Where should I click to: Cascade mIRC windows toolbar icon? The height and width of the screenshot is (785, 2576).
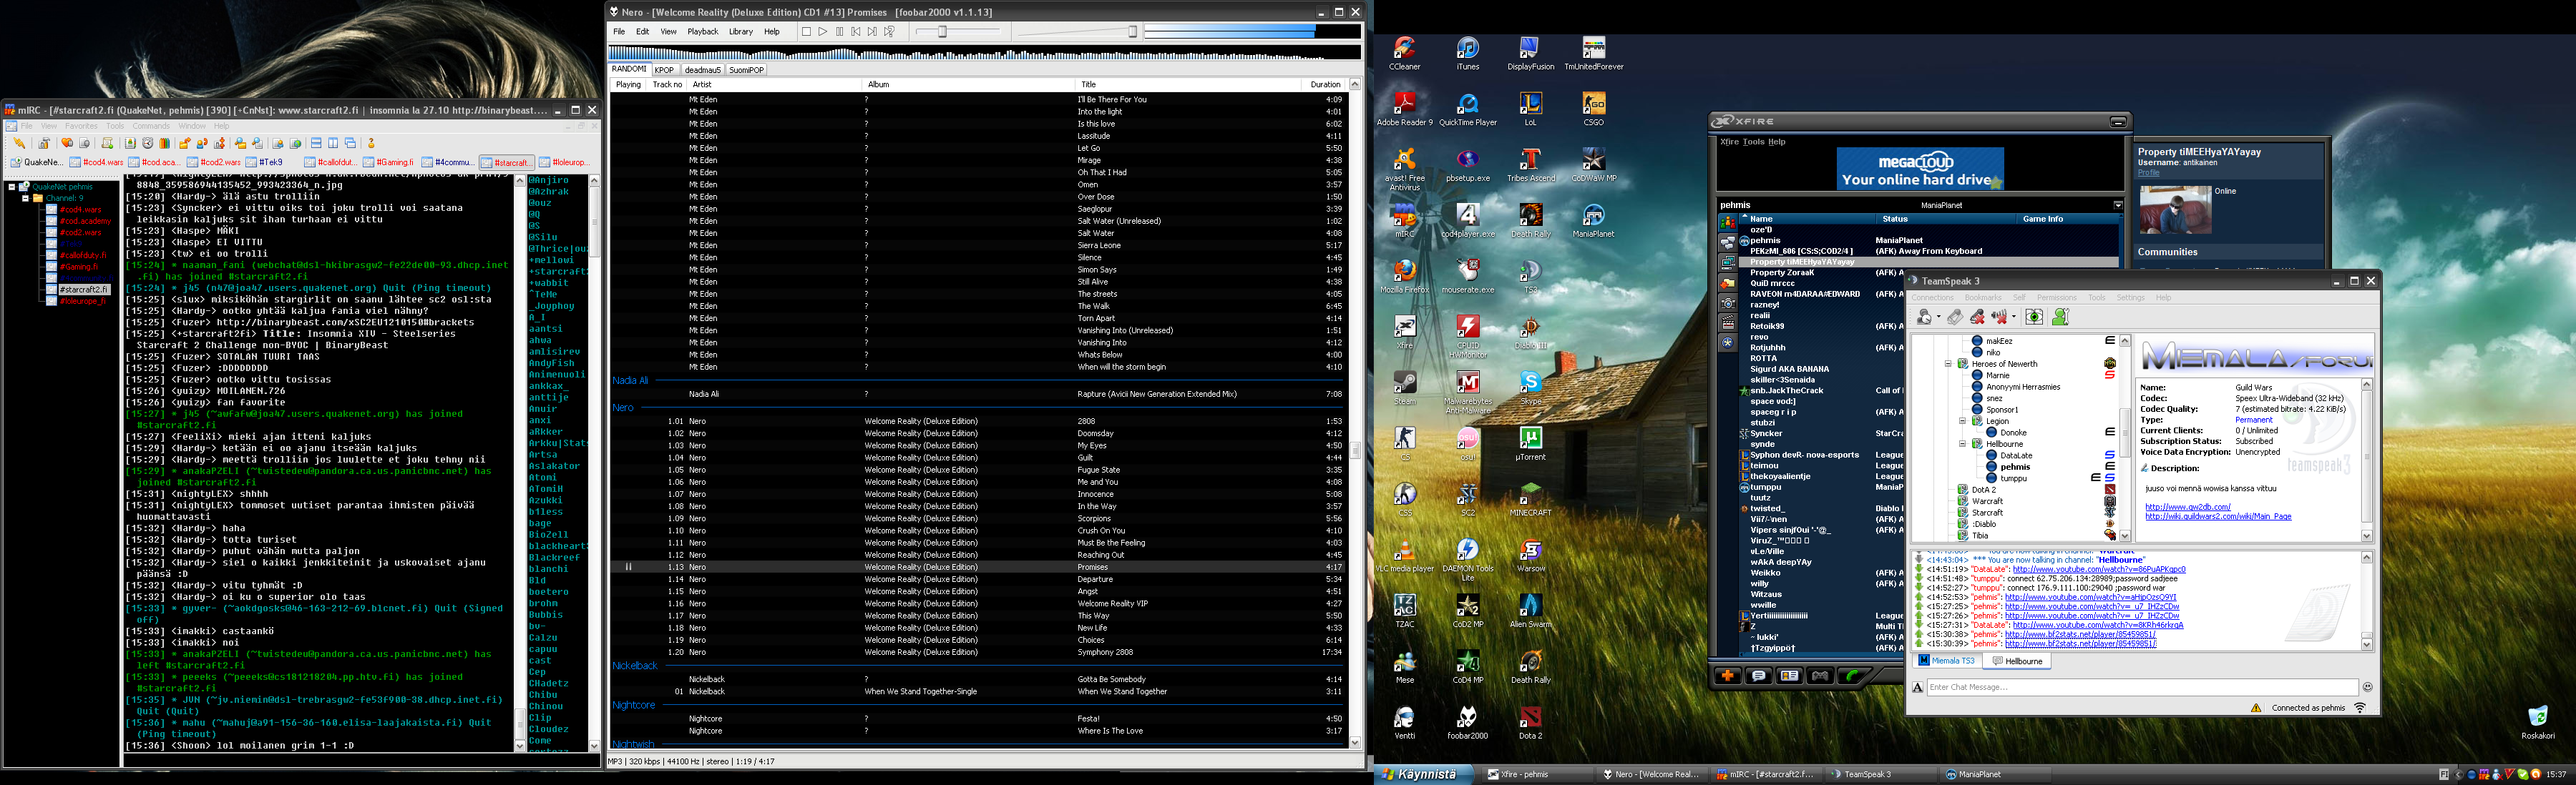350,143
